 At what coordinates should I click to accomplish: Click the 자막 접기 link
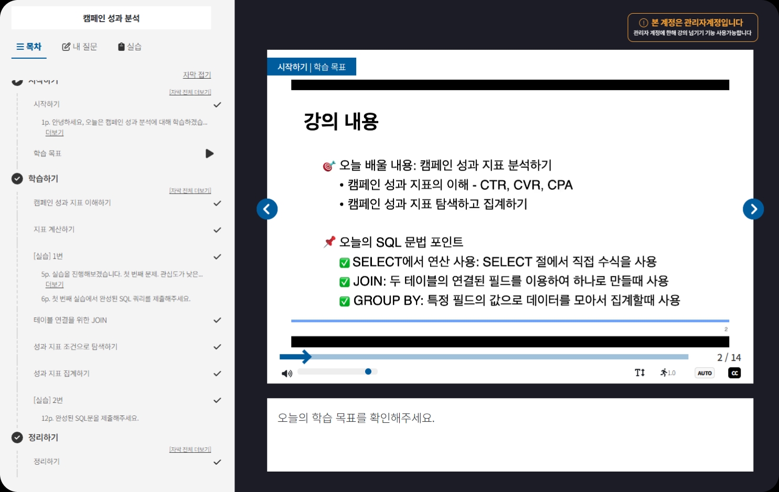point(197,74)
